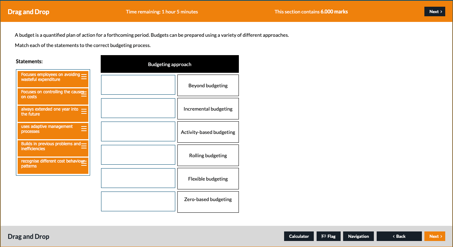453x247 pixels.
Task: Click the drag handle on 'Focuses on controlling the causes on costs'
Action: tap(84, 94)
